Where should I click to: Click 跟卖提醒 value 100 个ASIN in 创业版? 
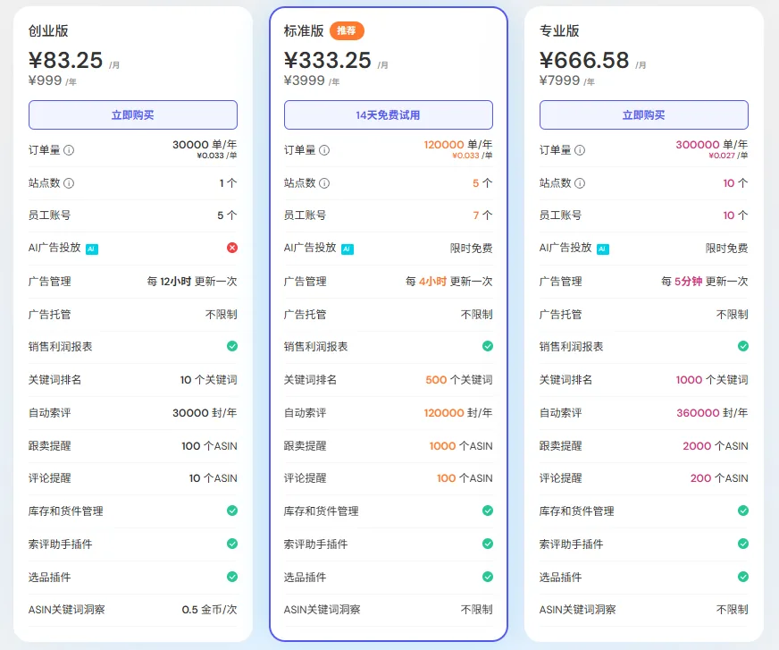(x=209, y=446)
